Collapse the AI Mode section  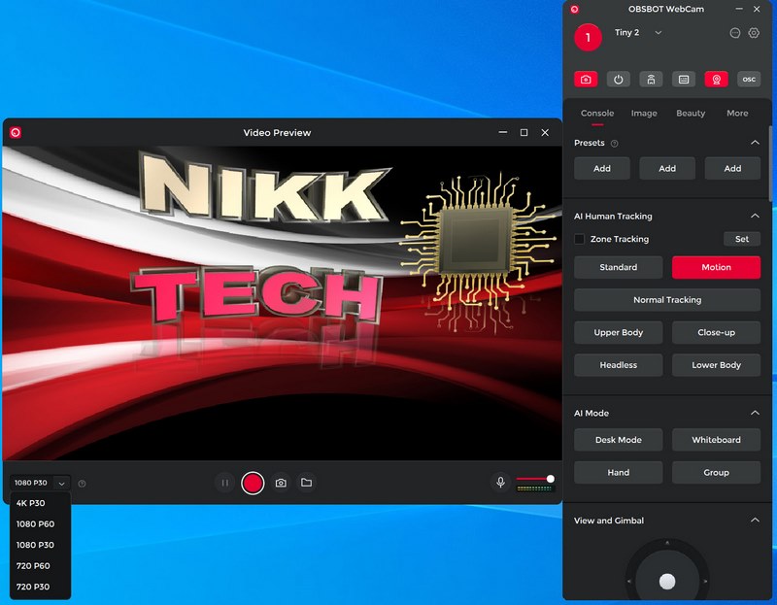point(755,413)
